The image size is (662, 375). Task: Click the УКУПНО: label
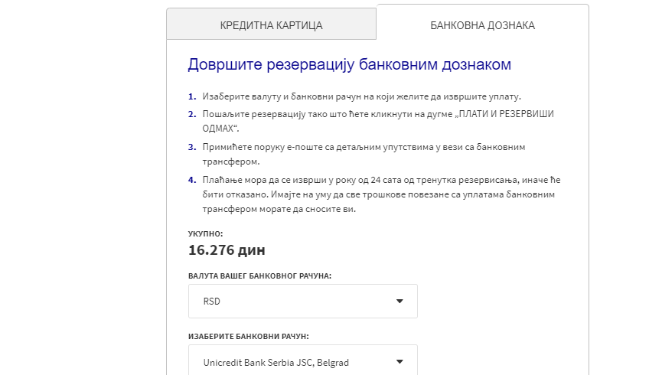coord(206,233)
